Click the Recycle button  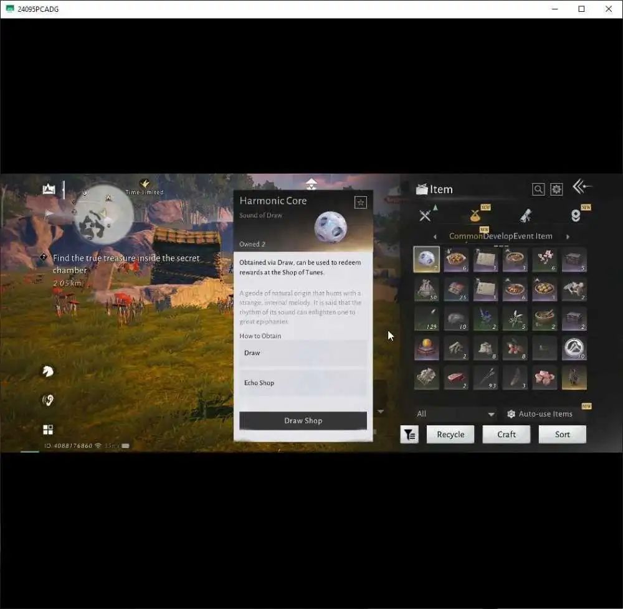[x=450, y=434]
